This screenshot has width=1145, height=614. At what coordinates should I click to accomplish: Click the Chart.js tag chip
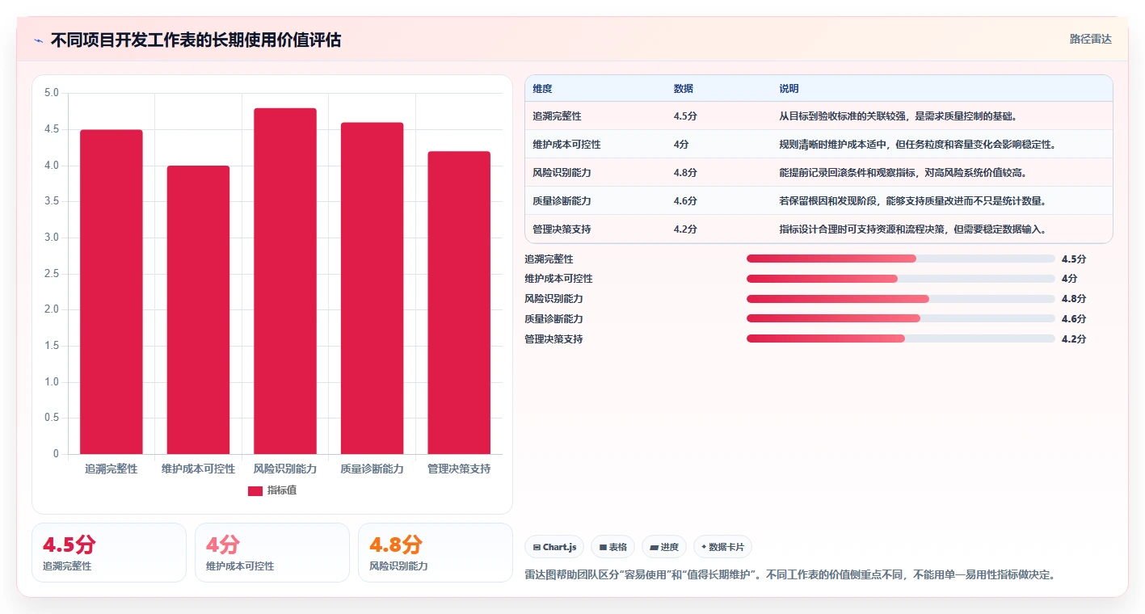[555, 547]
